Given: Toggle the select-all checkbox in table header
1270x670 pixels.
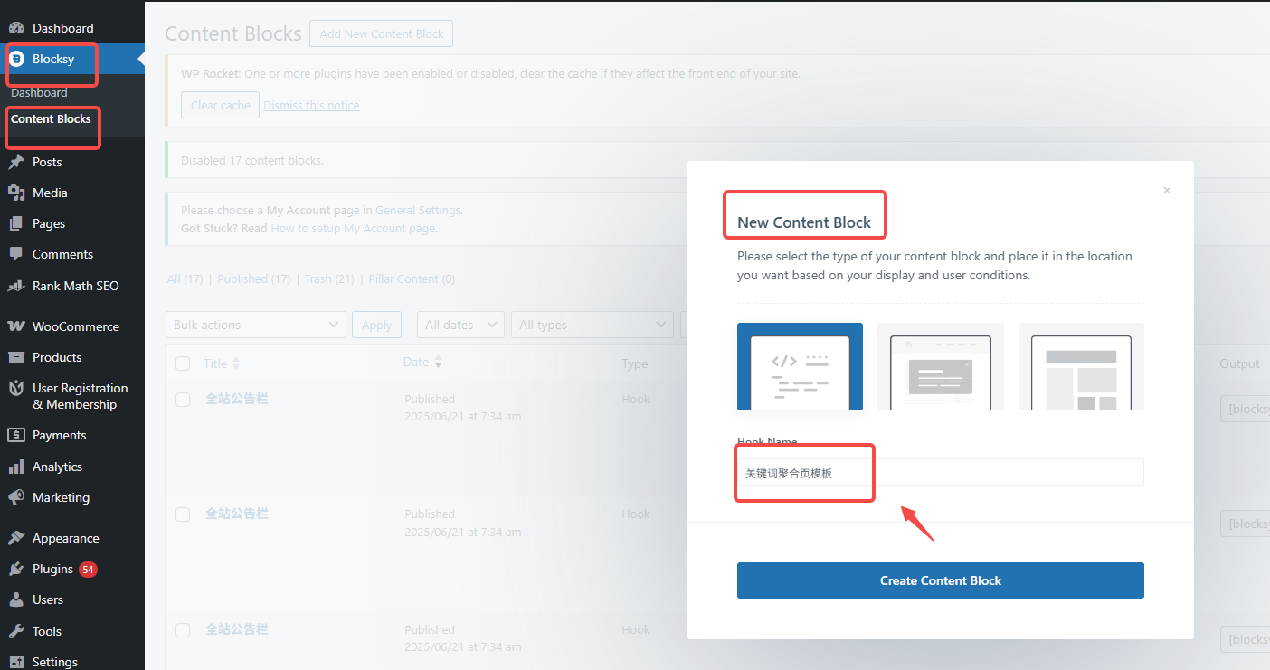Looking at the screenshot, I should pos(183,363).
